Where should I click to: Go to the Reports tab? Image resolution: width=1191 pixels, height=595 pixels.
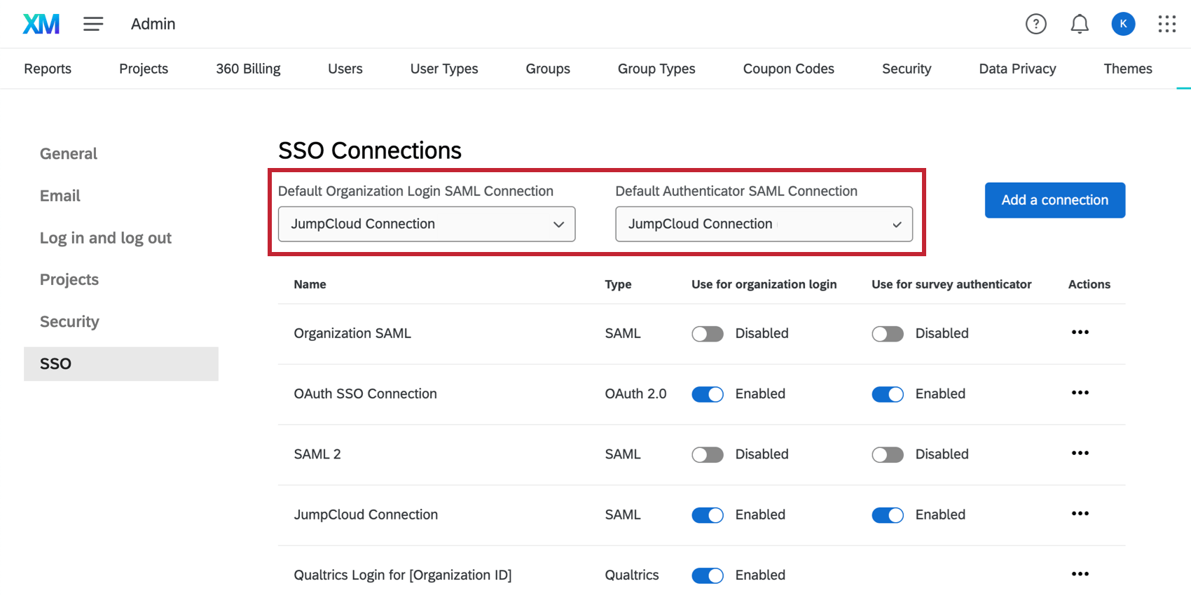click(x=48, y=69)
